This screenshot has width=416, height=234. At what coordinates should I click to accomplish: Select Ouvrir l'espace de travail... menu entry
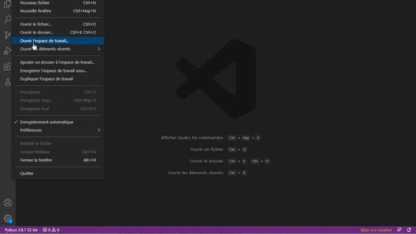58,40
